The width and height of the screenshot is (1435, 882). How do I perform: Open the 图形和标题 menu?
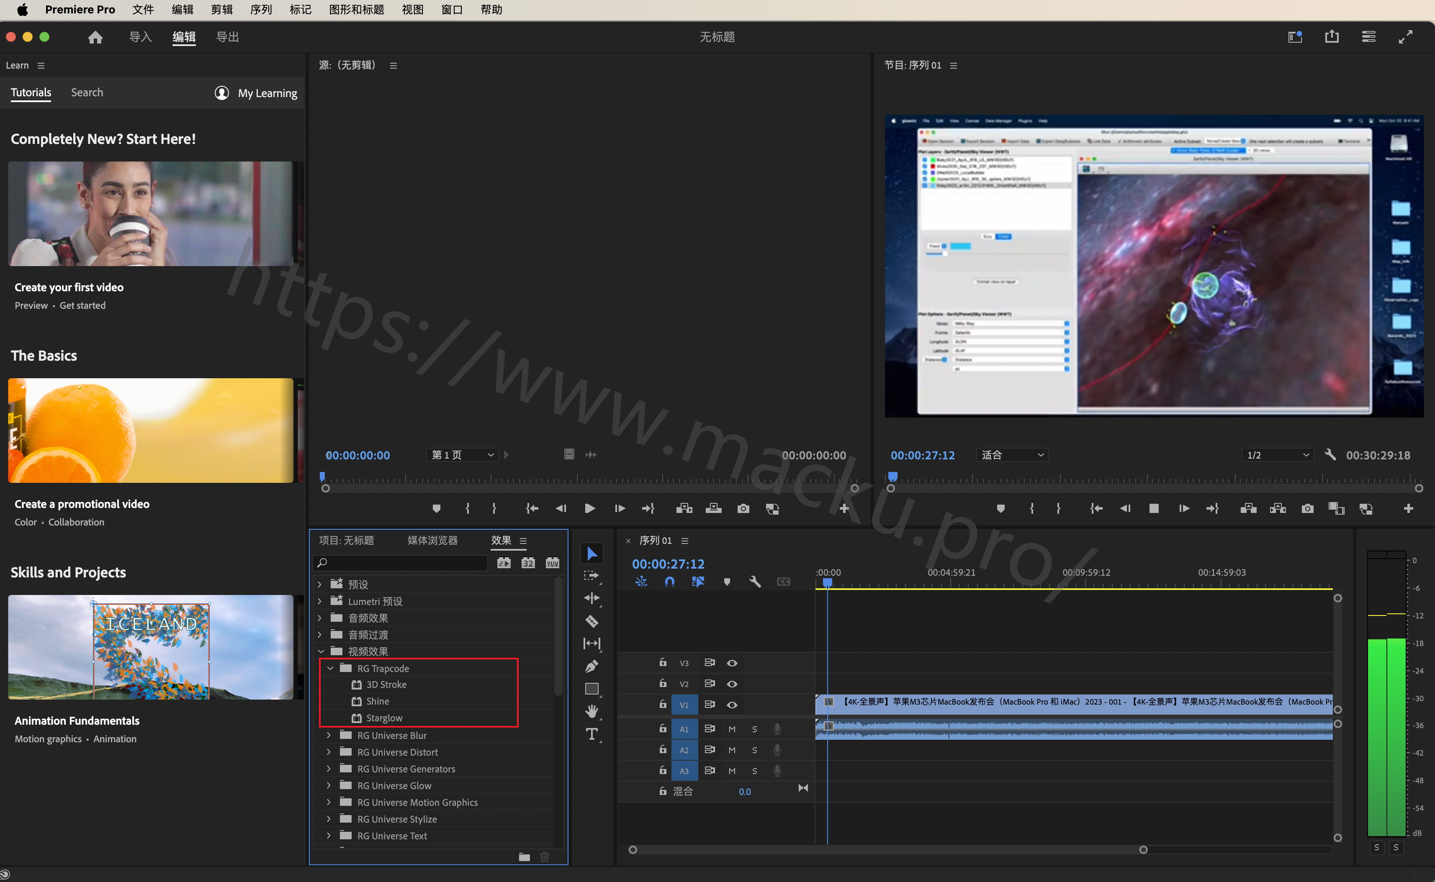point(357,10)
